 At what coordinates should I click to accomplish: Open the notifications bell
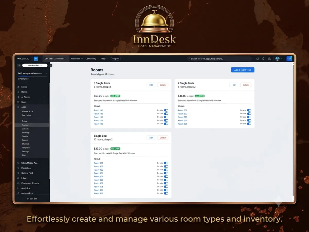pyautogui.click(x=263, y=59)
